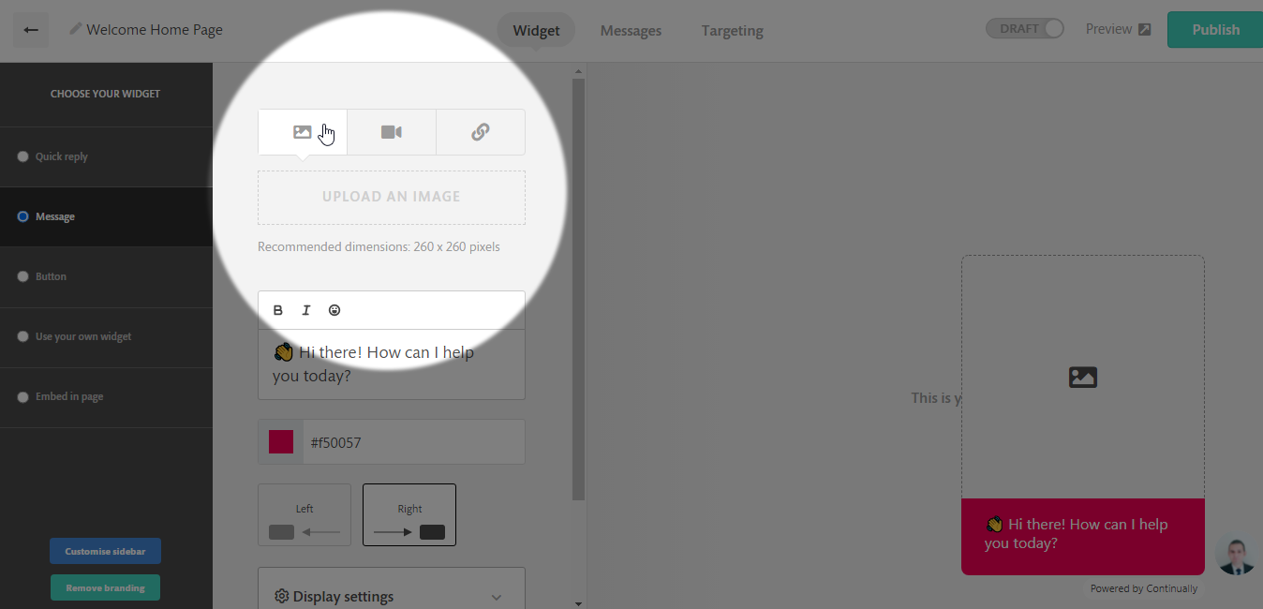Select the Quick reply widget option
The width and height of the screenshot is (1263, 609).
[63, 156]
